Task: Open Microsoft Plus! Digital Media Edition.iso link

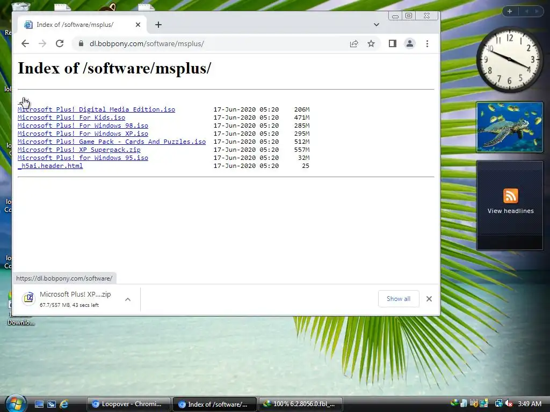Action: pos(97,109)
